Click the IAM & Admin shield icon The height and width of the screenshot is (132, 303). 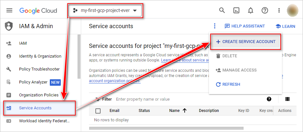[9, 26]
